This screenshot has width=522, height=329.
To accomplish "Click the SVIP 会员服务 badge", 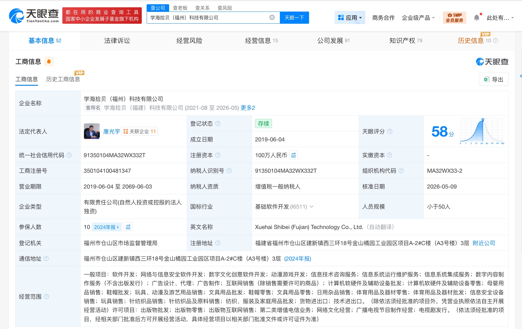I will [454, 18].
